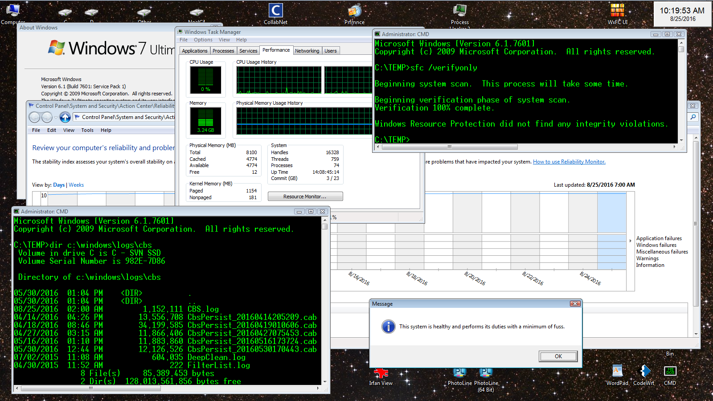Click Reliability Monitor vertical scrollbar
Screen dimensions: 713x401
click(696, 223)
